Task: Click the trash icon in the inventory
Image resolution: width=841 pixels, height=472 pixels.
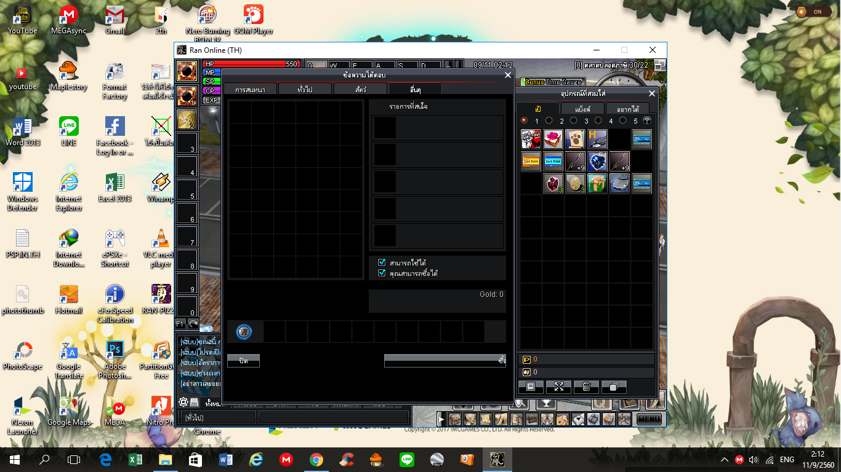Action: pyautogui.click(x=586, y=387)
